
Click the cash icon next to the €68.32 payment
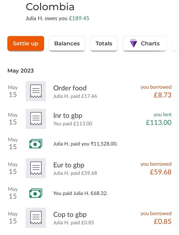[36, 193]
